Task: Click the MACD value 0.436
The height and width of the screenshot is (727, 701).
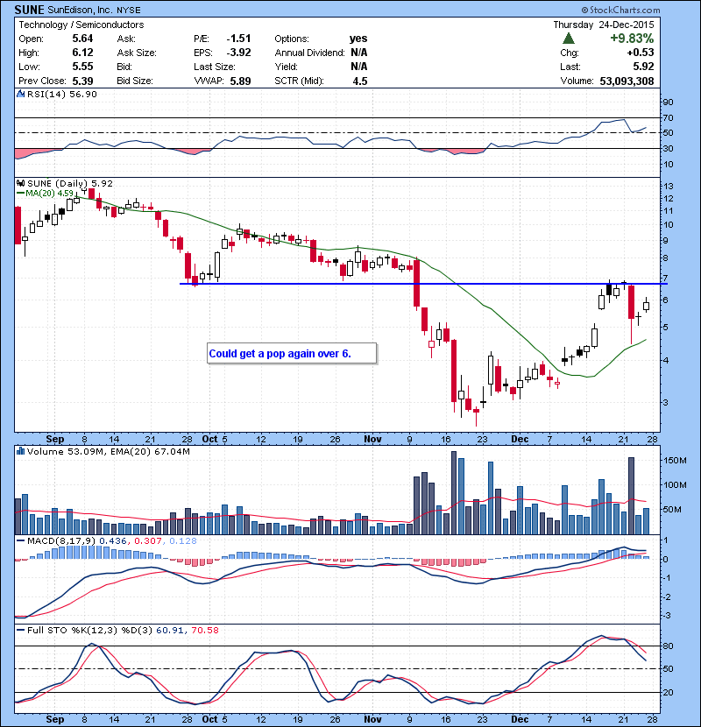Action: click(114, 540)
